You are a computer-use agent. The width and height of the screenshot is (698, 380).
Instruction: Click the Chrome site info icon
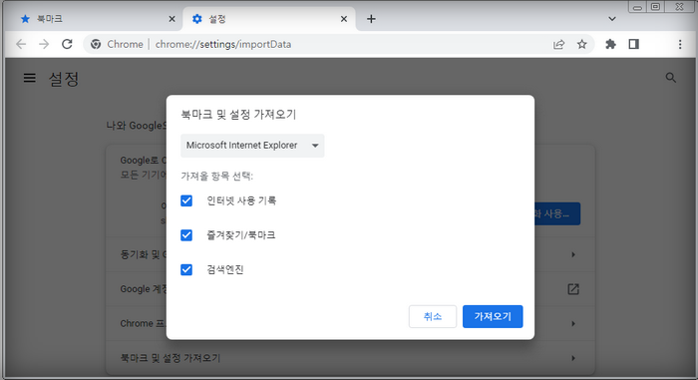point(96,44)
